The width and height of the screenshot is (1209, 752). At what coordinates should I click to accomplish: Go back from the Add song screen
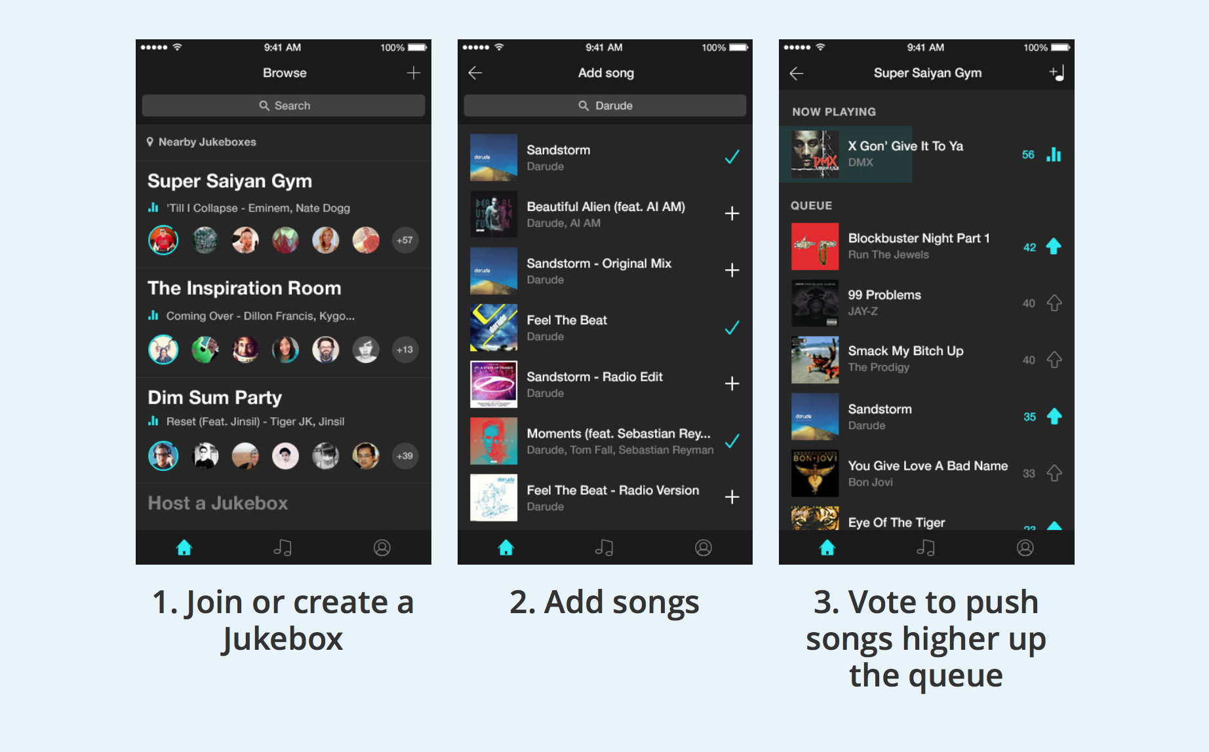point(475,73)
